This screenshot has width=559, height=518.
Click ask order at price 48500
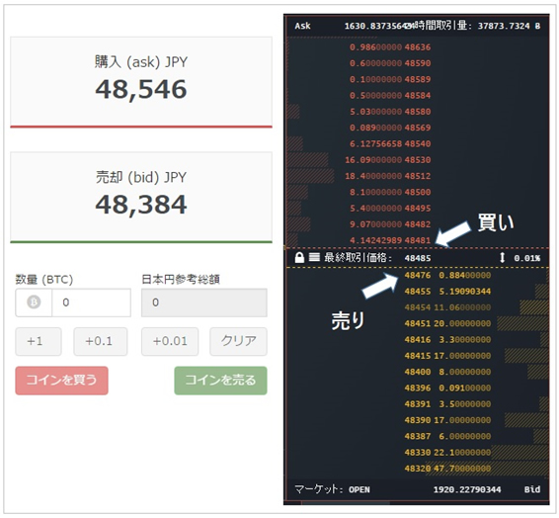pos(390,192)
